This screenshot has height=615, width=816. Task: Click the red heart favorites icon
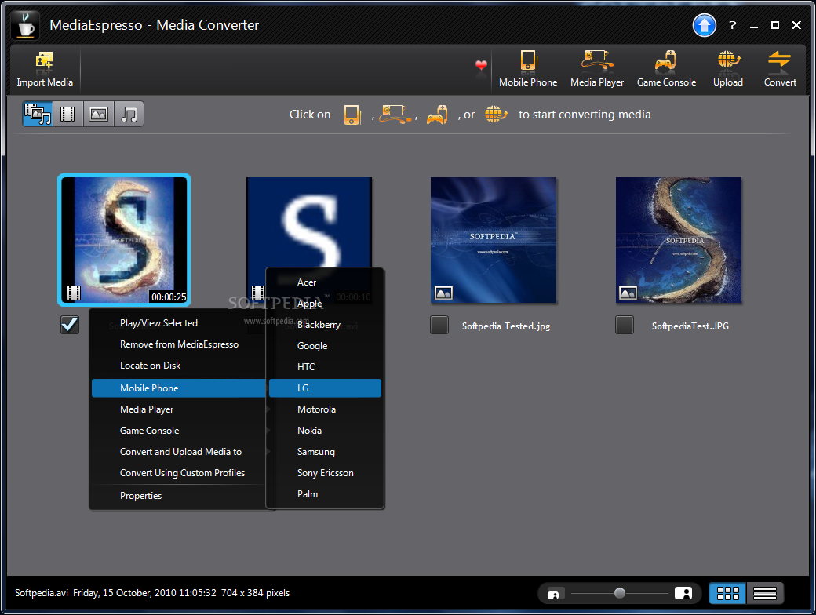pos(481,66)
